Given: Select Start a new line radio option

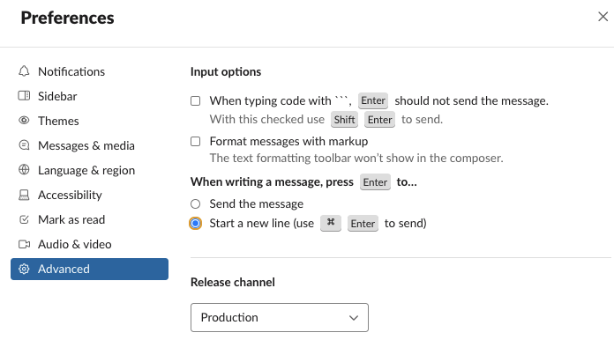Looking at the screenshot, I should click(x=195, y=223).
